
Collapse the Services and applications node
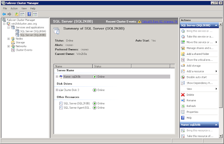[8, 27]
